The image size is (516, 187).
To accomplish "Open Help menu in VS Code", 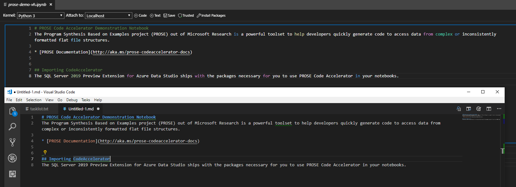I will pos(98,100).
